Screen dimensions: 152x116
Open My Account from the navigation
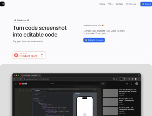131,4
